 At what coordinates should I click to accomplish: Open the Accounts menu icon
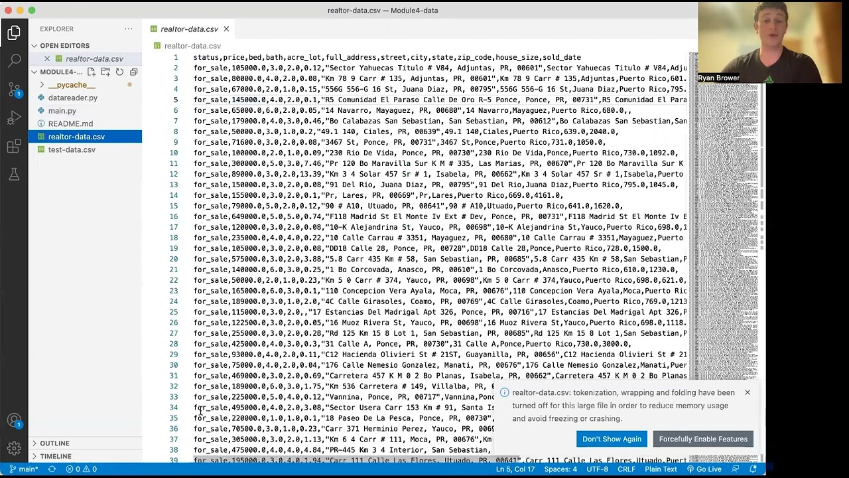pyautogui.click(x=14, y=421)
